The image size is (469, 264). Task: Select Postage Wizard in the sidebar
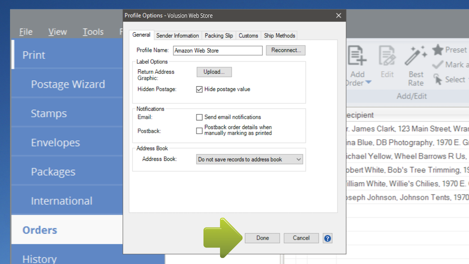point(67,84)
